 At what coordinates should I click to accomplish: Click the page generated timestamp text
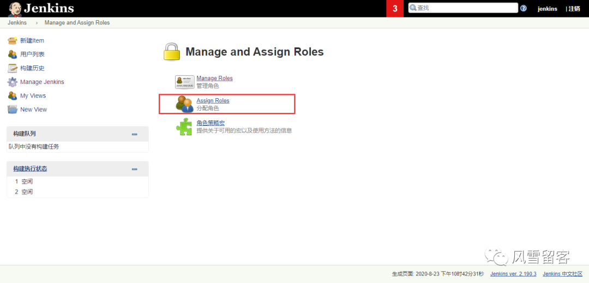click(438, 274)
